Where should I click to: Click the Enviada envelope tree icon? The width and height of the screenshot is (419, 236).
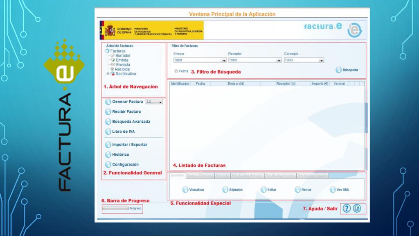click(x=113, y=64)
